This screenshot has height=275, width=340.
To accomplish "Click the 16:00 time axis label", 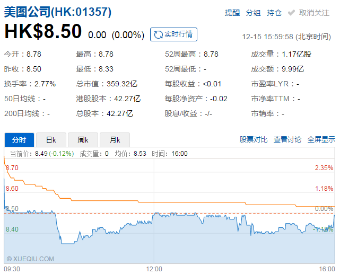I will tap(327, 269).
